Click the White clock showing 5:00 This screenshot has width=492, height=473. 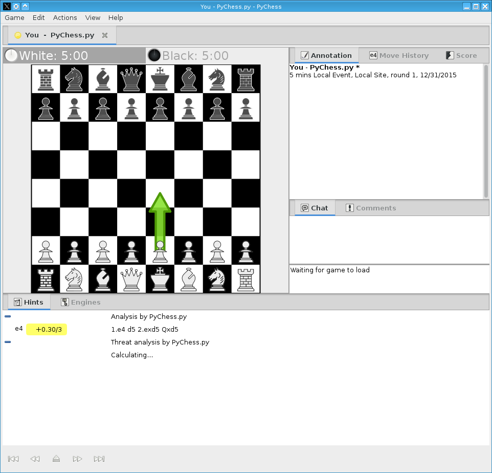coord(75,56)
